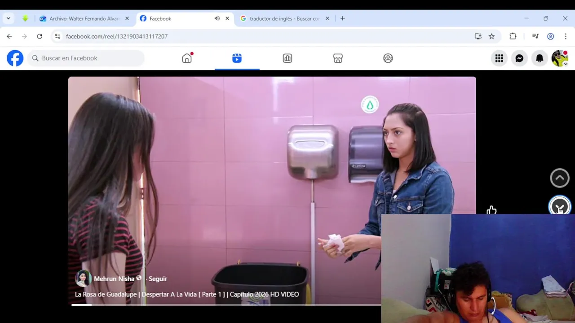The width and height of the screenshot is (575, 323).
Task: Close the traductor de inglés tab
Action: pos(327,18)
